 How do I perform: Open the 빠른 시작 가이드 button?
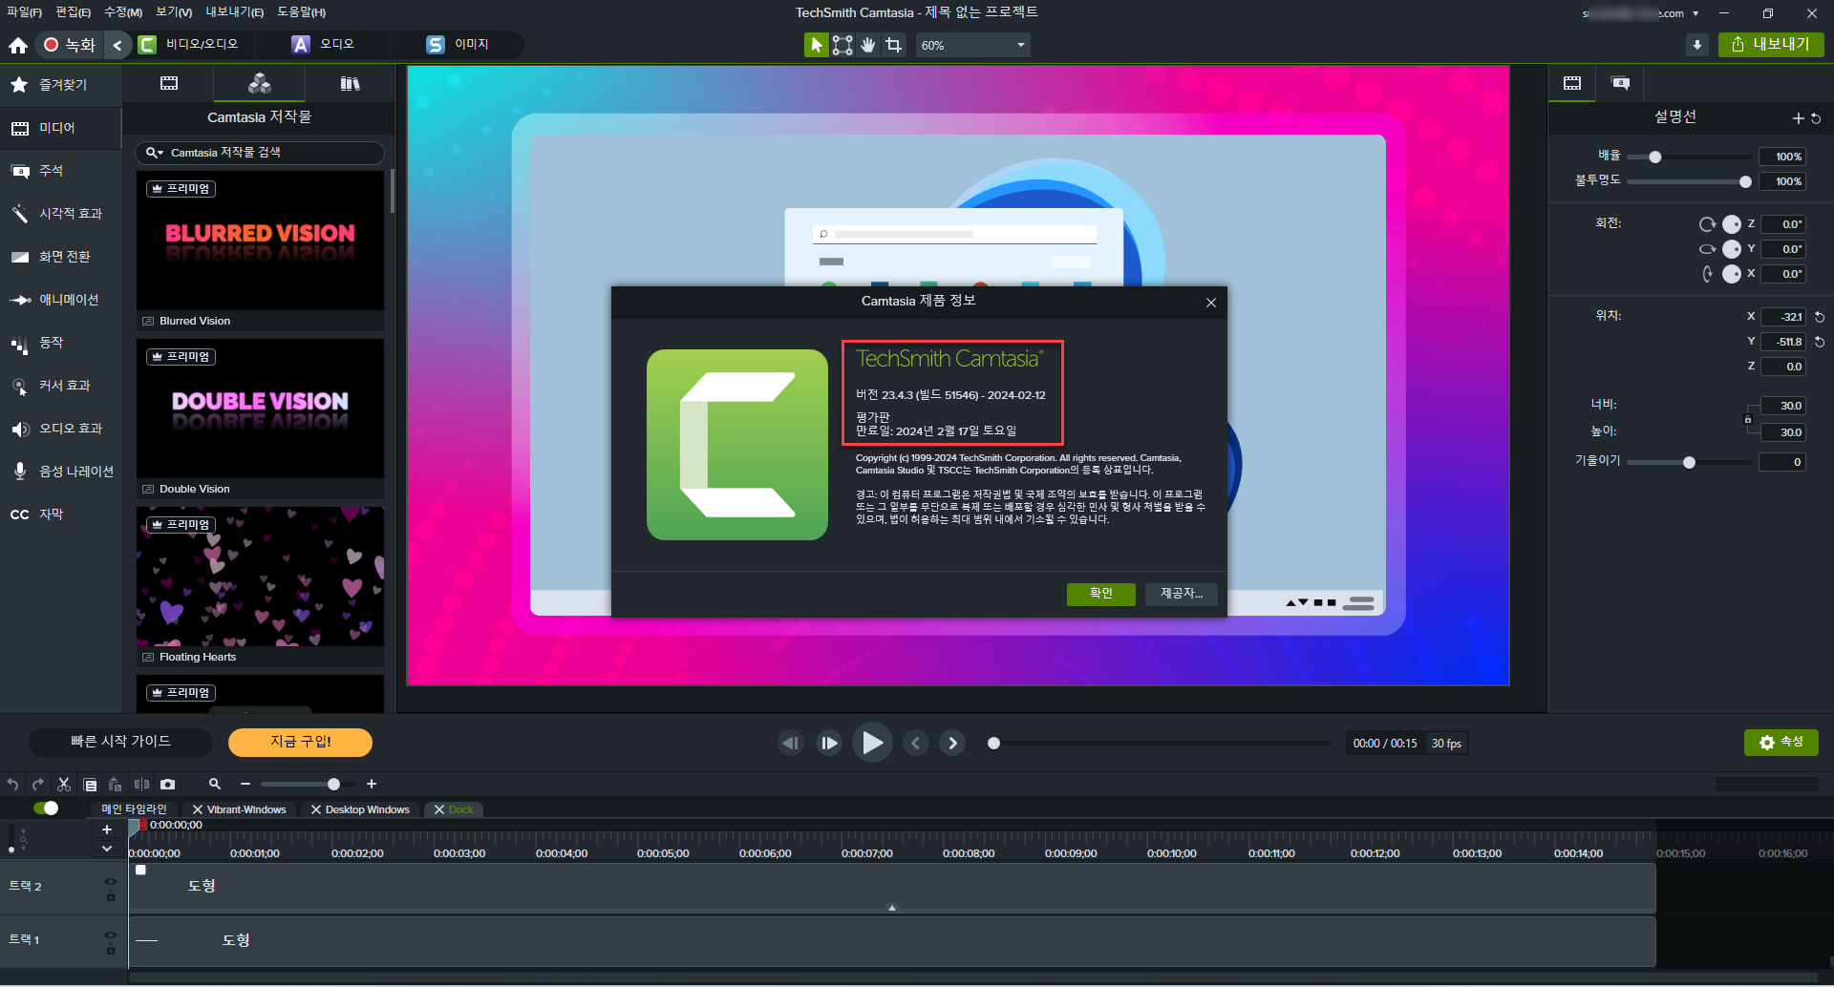120,742
